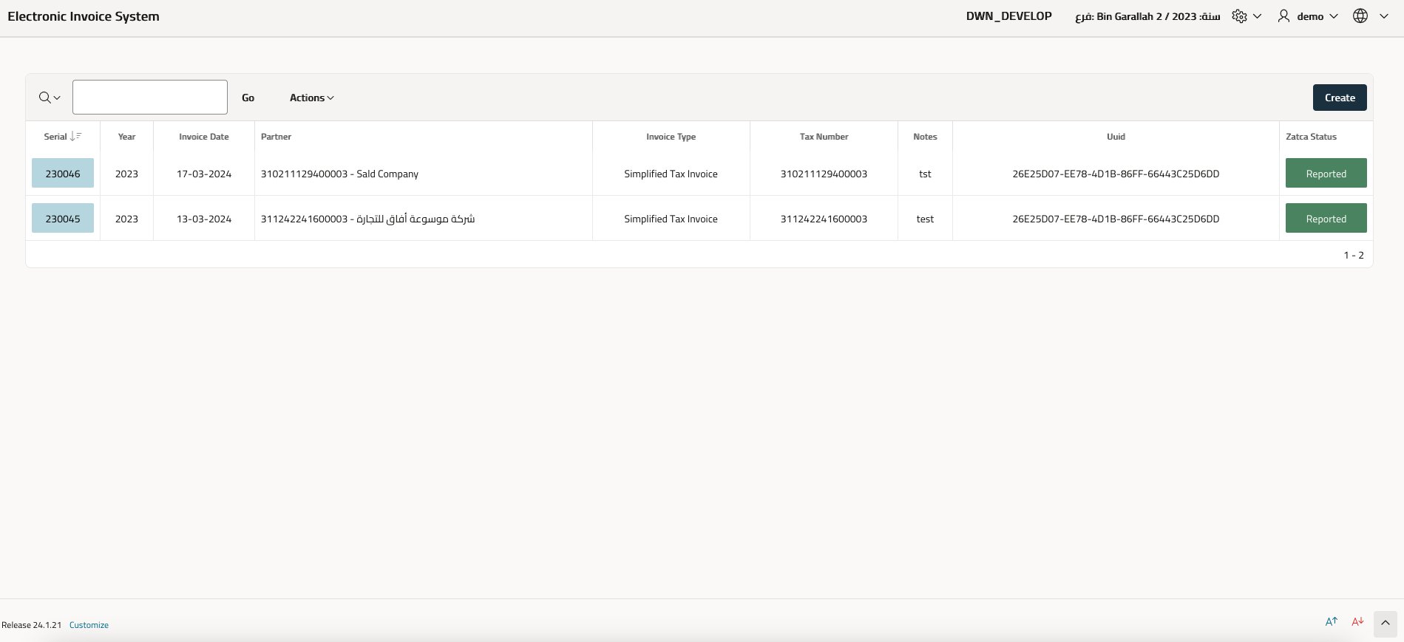Click the user profile icon next to demo
Image resolution: width=1404 pixels, height=642 pixels.
(x=1283, y=16)
